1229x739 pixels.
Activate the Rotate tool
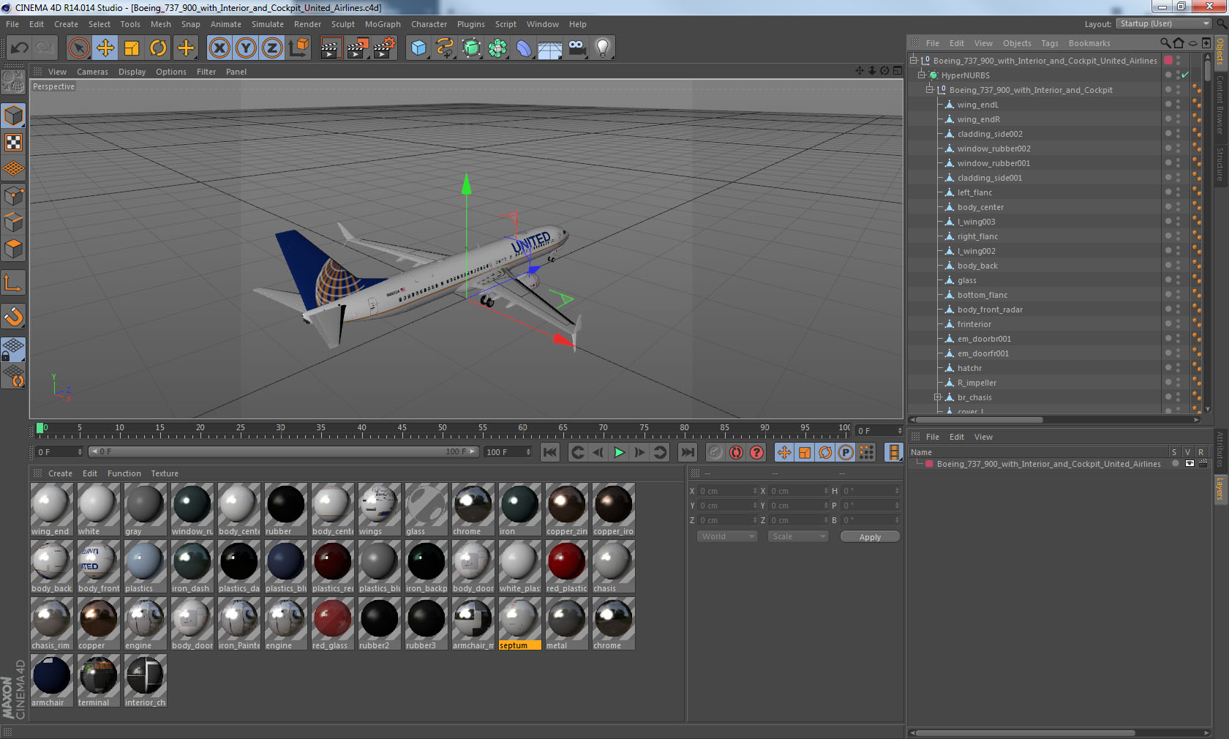point(158,48)
